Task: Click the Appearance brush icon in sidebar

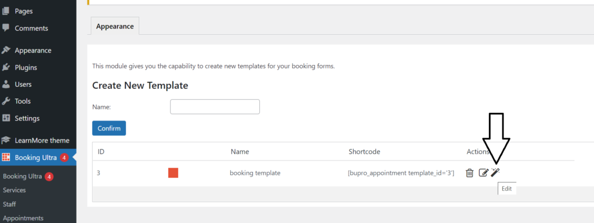Action: point(6,50)
